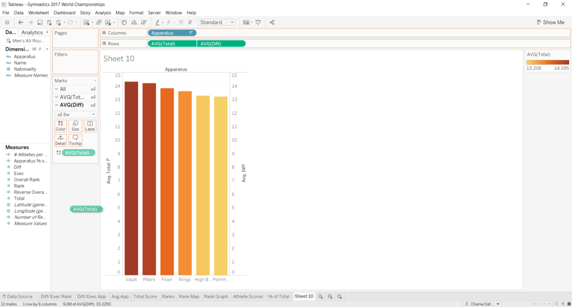
Task: Open the Standard fit dropdown
Action: coord(217,22)
